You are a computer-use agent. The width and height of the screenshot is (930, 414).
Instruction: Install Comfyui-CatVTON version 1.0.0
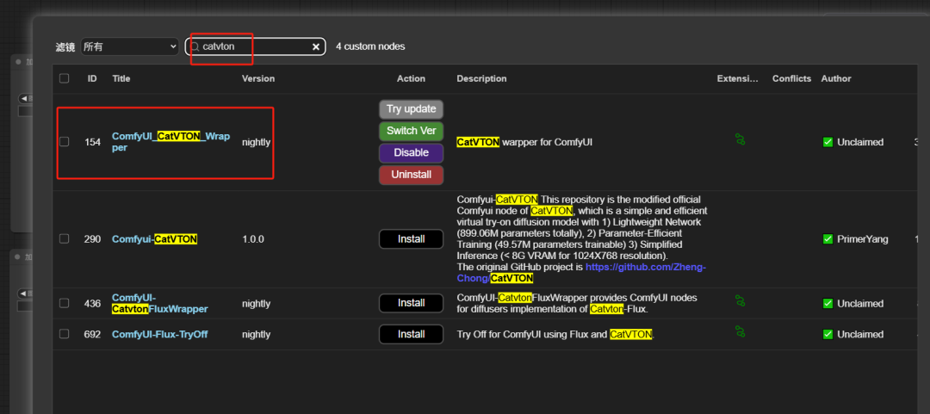coord(411,239)
